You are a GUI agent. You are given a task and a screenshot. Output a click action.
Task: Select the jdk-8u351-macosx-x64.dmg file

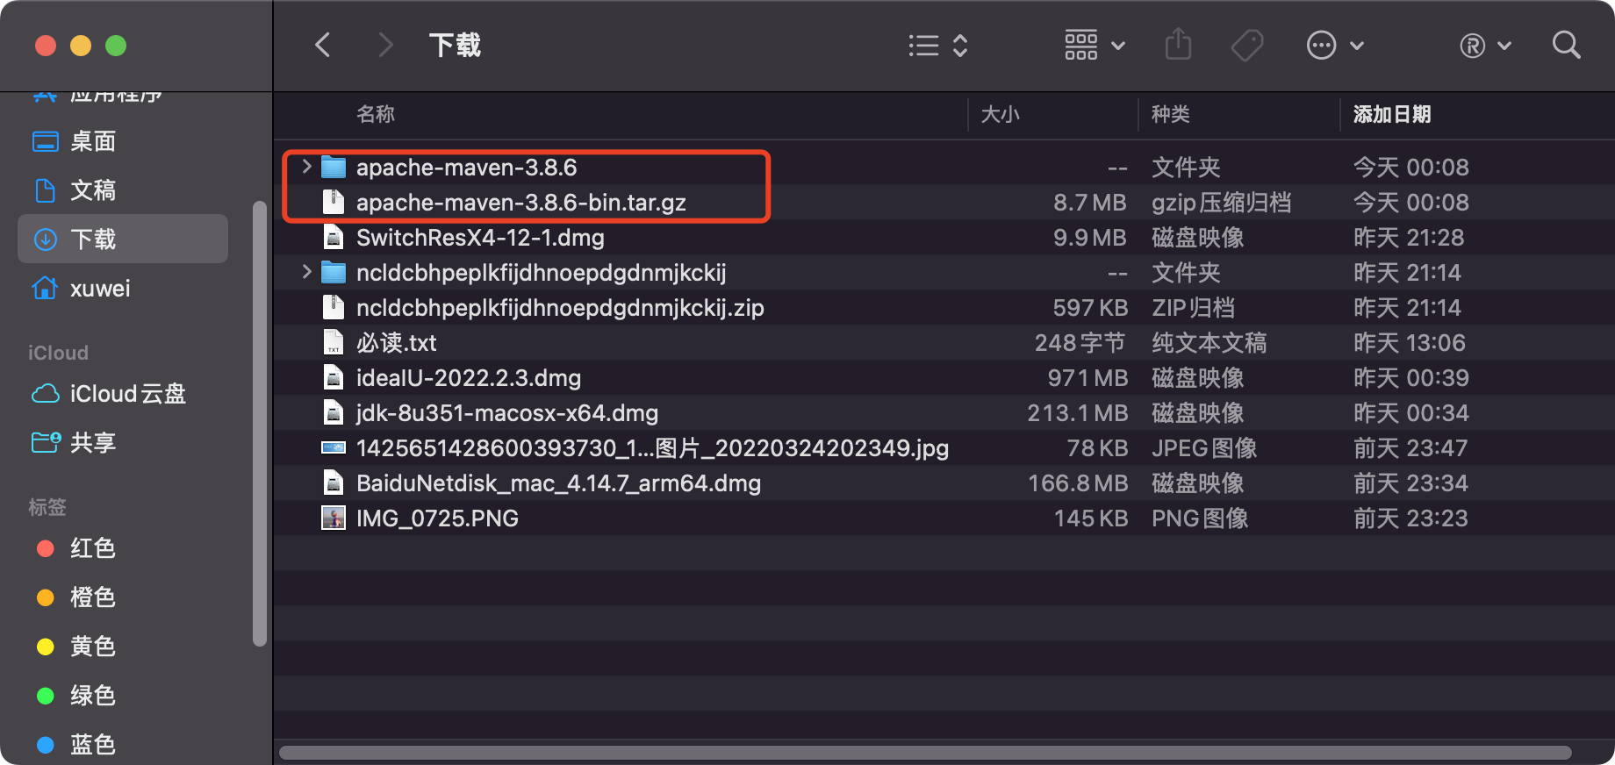[x=506, y=413]
